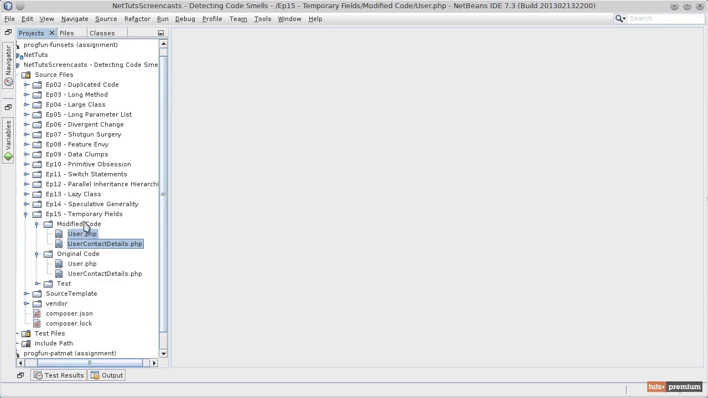708x398 pixels.
Task: Open the Output panel
Action: point(107,375)
